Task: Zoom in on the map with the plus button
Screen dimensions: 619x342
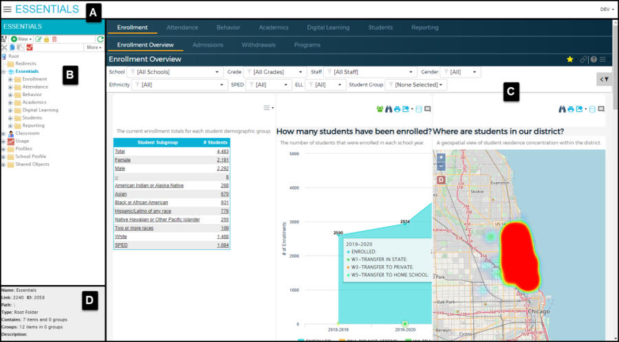Action: coord(441,157)
